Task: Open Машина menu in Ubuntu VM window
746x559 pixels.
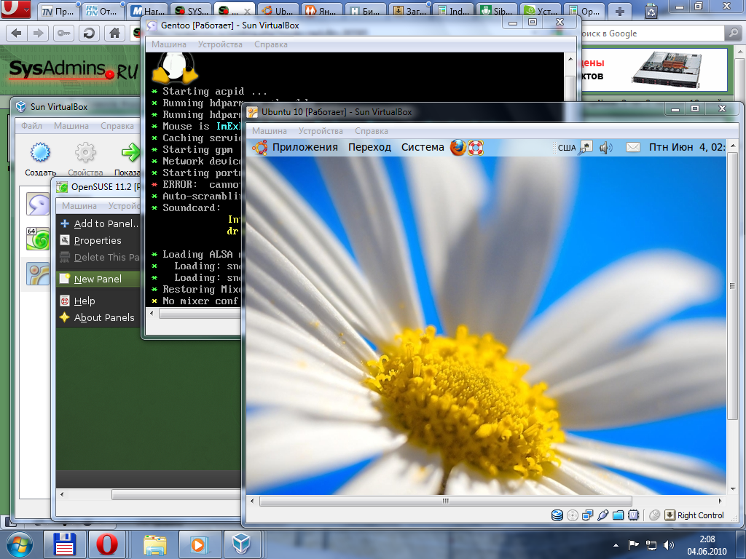Action: [270, 131]
